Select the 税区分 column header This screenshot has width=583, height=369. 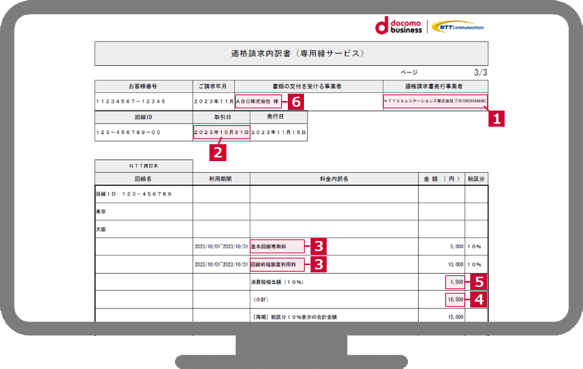click(x=476, y=179)
